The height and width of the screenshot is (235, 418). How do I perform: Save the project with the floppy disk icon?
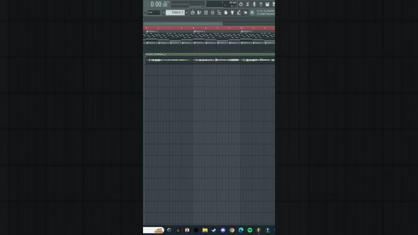[267, 4]
